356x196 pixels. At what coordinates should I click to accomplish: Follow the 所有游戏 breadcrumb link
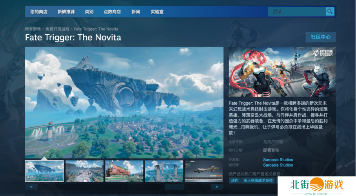click(33, 29)
